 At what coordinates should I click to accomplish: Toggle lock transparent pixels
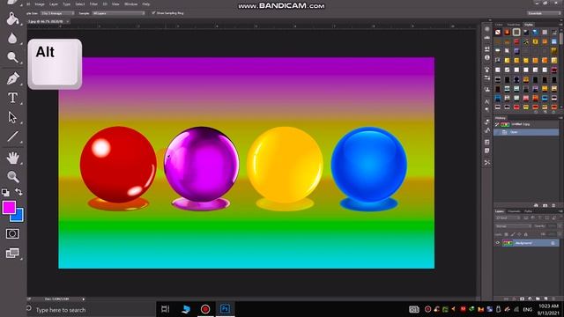(x=507, y=234)
